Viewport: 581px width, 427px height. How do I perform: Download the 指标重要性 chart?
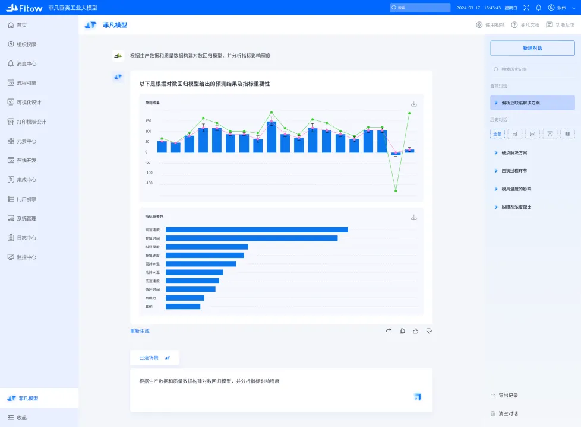(x=414, y=218)
